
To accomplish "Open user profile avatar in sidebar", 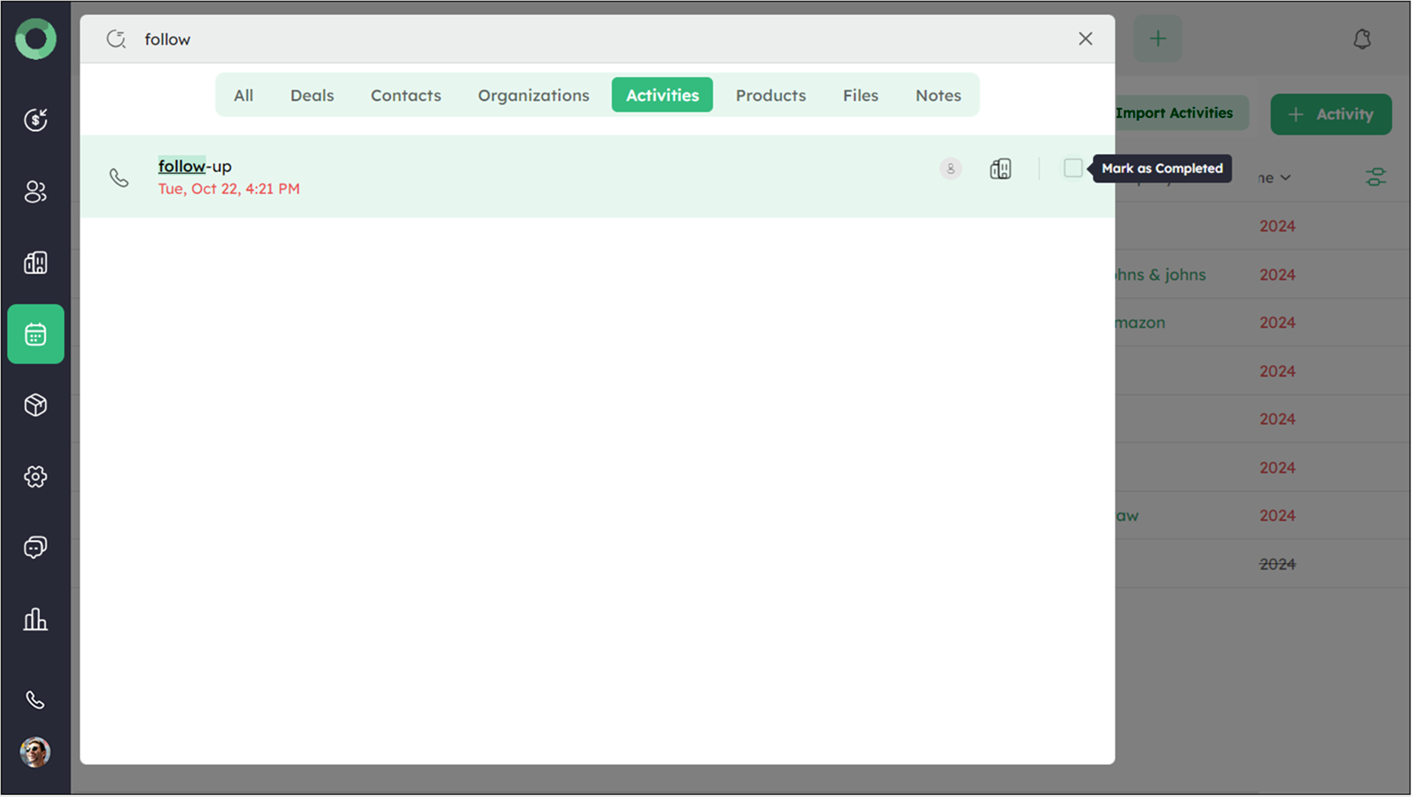I will tap(36, 752).
